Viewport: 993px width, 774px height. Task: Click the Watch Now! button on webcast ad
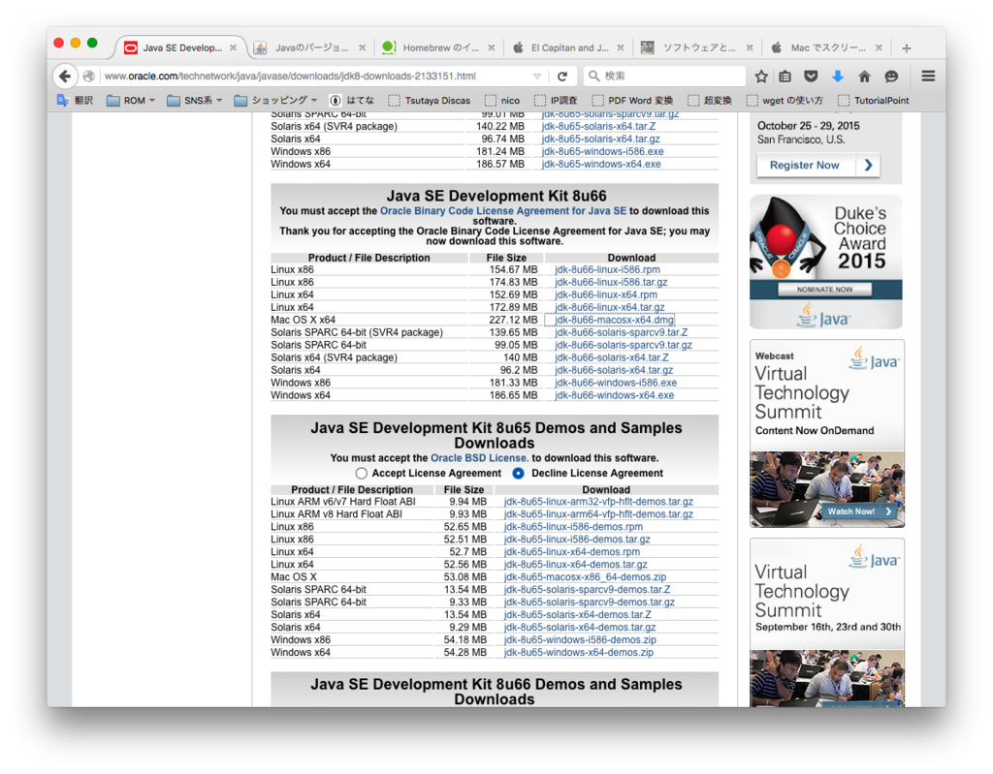859,511
